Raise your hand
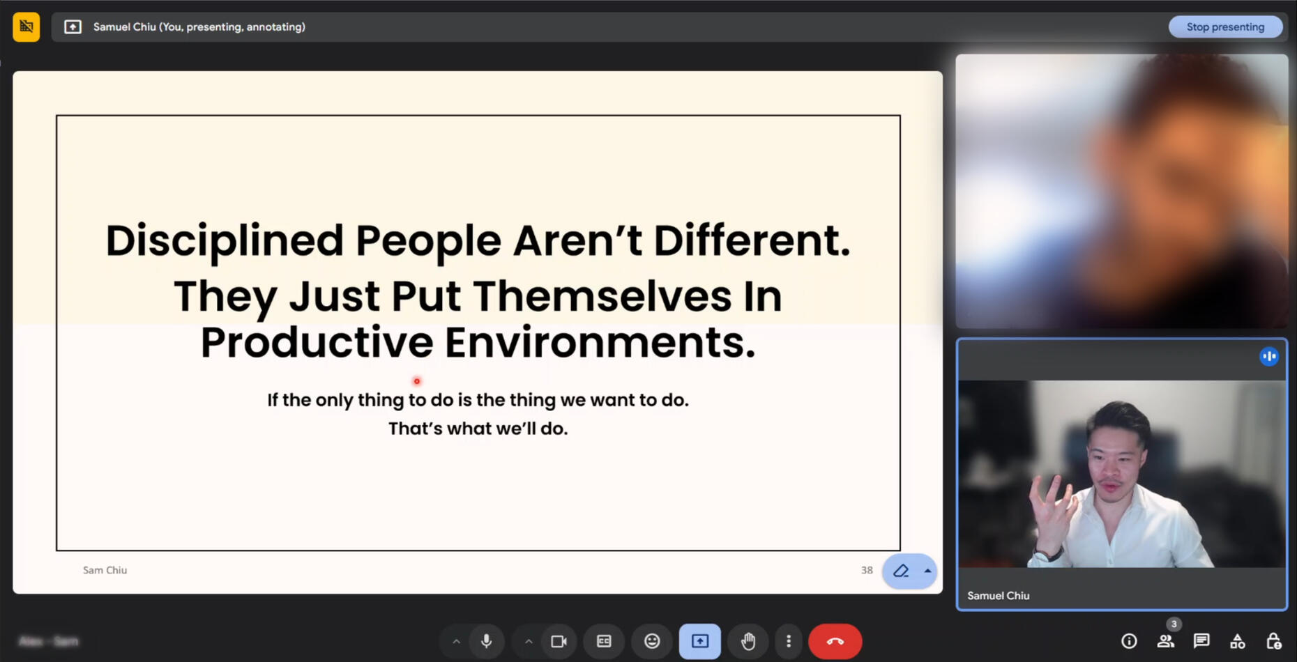 pos(748,641)
